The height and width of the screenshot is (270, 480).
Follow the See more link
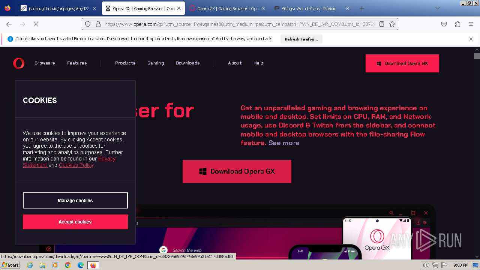coord(284,143)
